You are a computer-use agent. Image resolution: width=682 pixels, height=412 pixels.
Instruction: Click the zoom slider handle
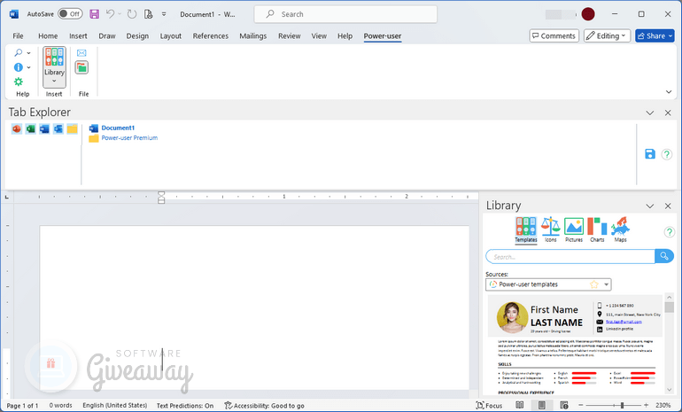tap(622, 406)
